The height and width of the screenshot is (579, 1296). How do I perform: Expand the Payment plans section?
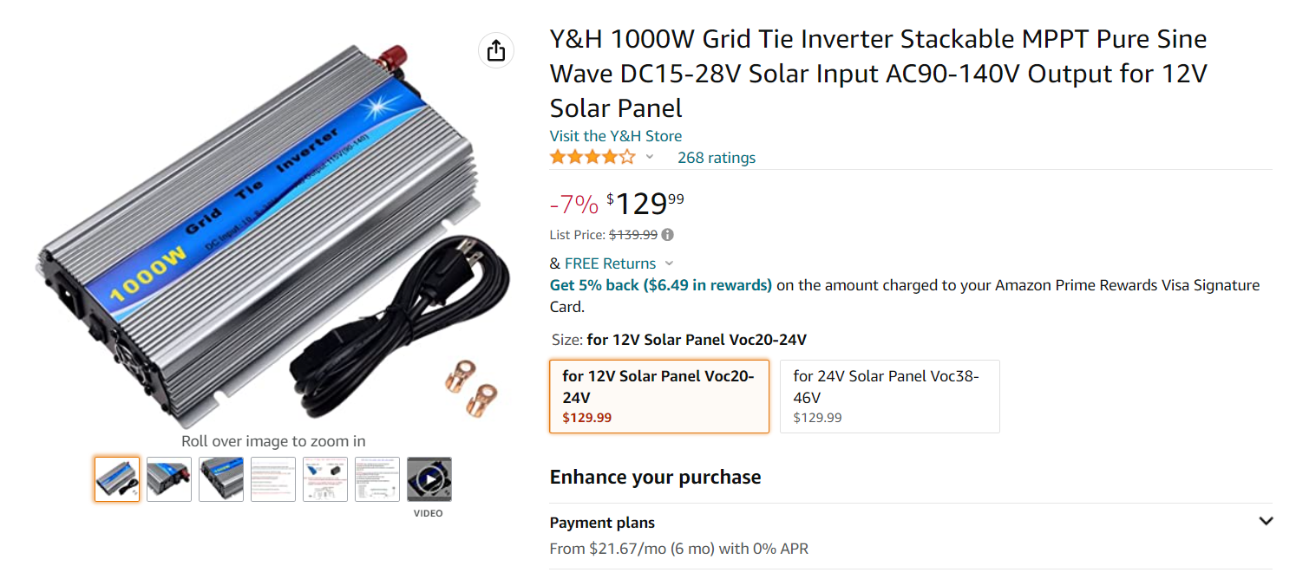tap(1266, 522)
